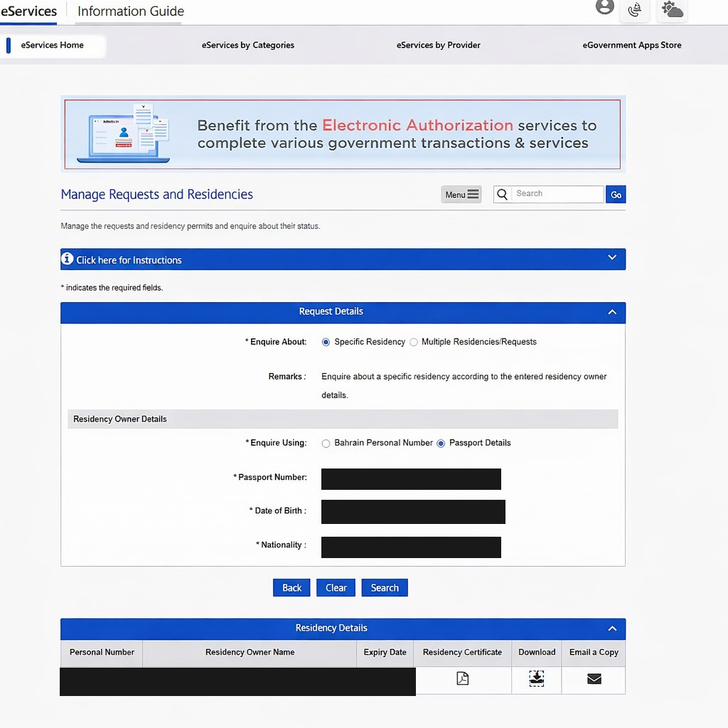Click the prayer times mosque icon
Image resolution: width=728 pixels, height=728 pixels.
pyautogui.click(x=635, y=9)
